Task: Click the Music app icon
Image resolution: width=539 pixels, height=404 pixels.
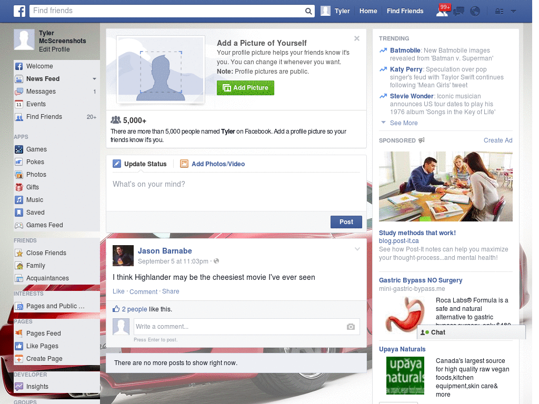Action: coord(19,200)
